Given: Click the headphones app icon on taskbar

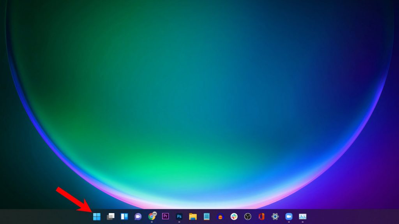Looking at the screenshot, I should point(221,217).
